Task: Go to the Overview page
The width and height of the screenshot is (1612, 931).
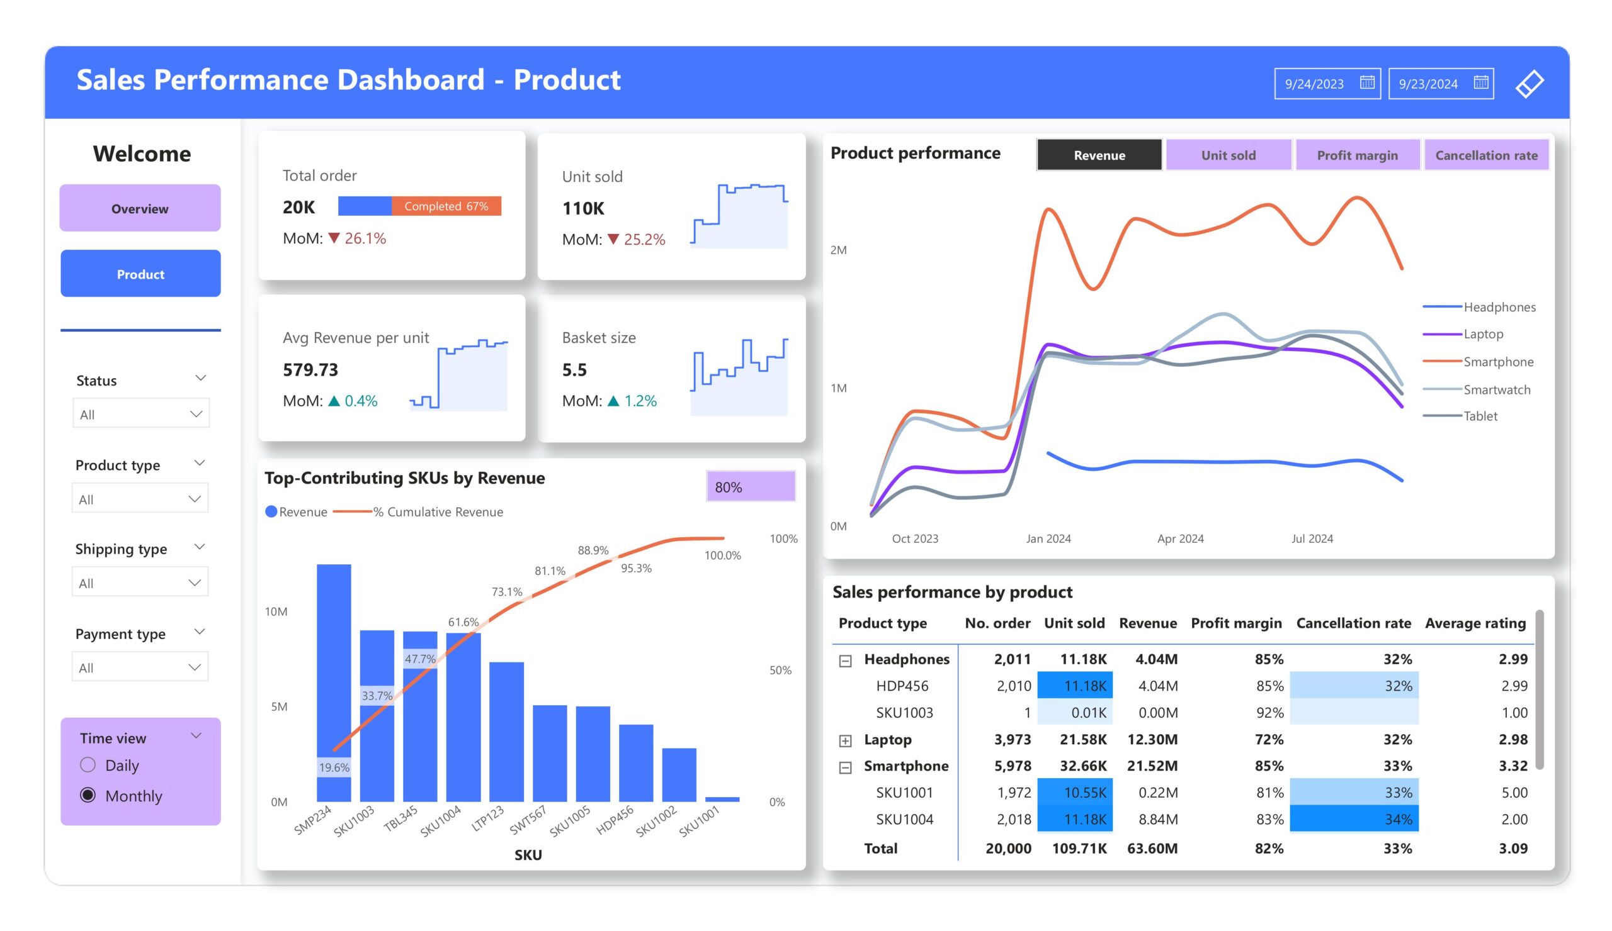Action: coord(140,208)
